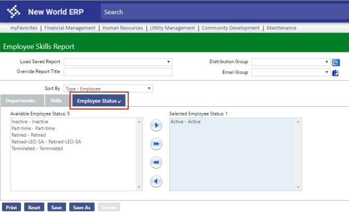349x216 pixels.
Task: Open the Financial Management menu
Action: tap(70, 28)
